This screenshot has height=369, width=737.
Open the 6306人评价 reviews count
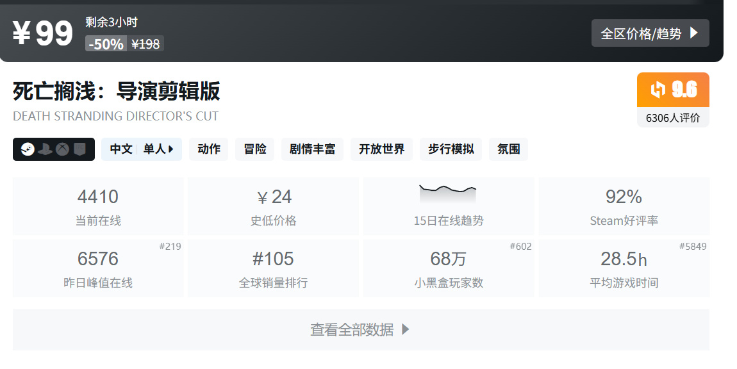(673, 117)
